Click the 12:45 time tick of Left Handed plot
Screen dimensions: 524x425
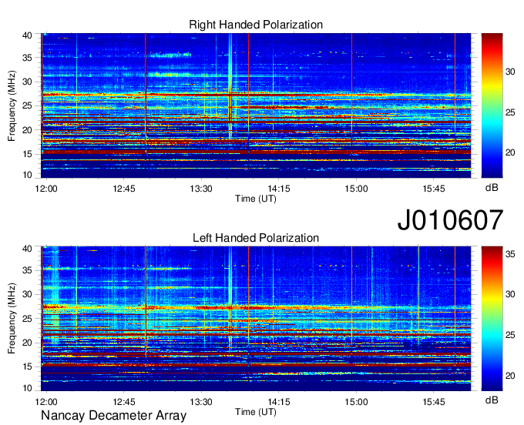point(124,401)
